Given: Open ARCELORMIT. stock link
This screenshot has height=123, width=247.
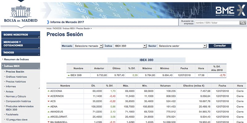Looking at the screenshot, I should [x=59, y=117].
